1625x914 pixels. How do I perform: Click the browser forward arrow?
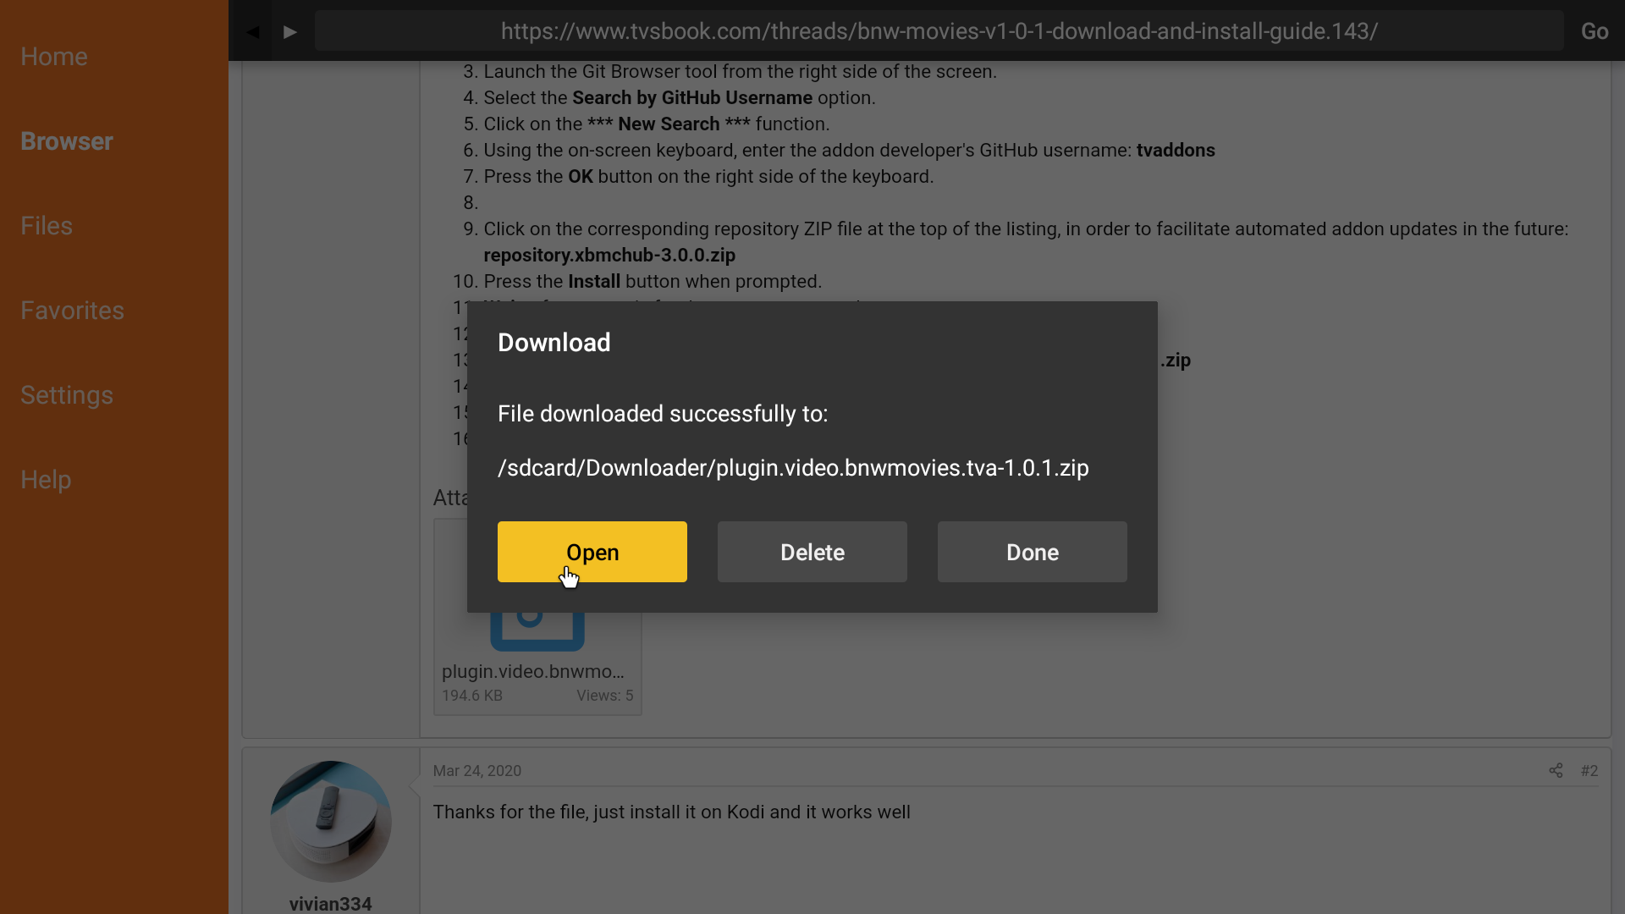pyautogui.click(x=290, y=31)
